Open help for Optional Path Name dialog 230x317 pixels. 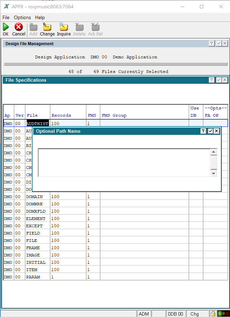[x=203, y=131]
